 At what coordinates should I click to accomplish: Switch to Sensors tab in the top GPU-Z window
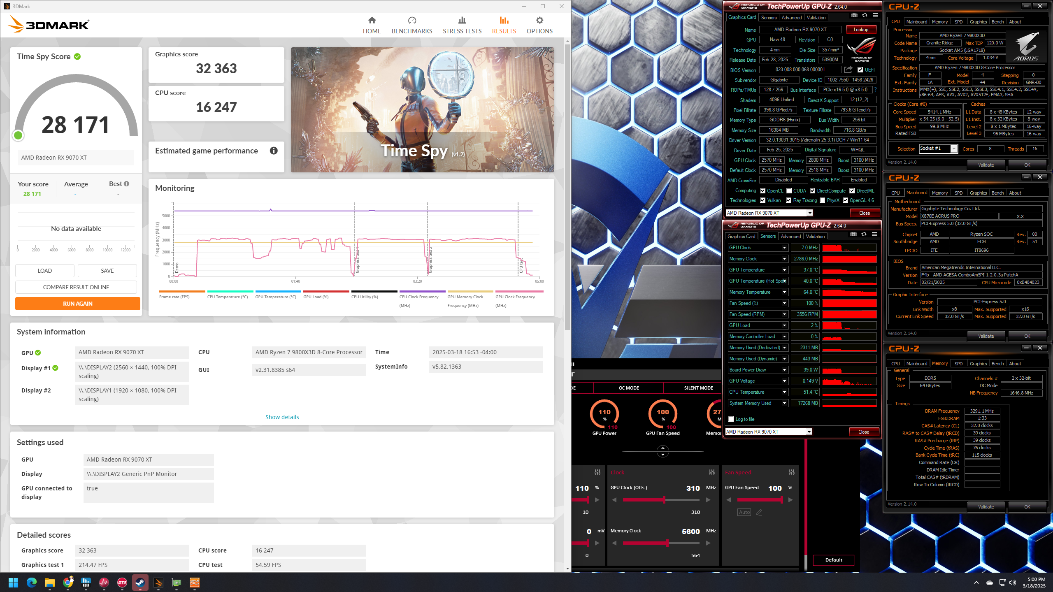point(769,18)
